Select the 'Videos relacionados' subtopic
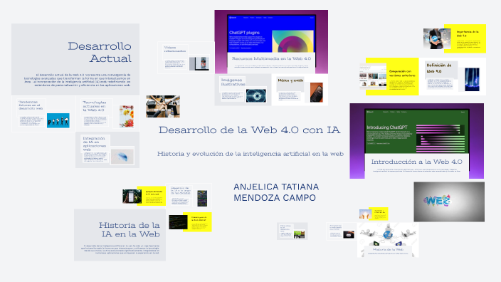Screen dimensions: 501x282 click(175, 49)
